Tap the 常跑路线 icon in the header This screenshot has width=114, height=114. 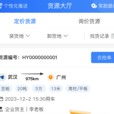point(94,6)
